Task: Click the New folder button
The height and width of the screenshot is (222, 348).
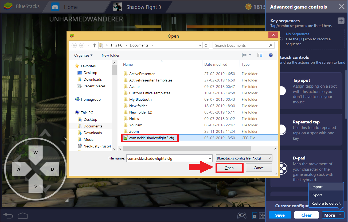Action: pos(111,55)
